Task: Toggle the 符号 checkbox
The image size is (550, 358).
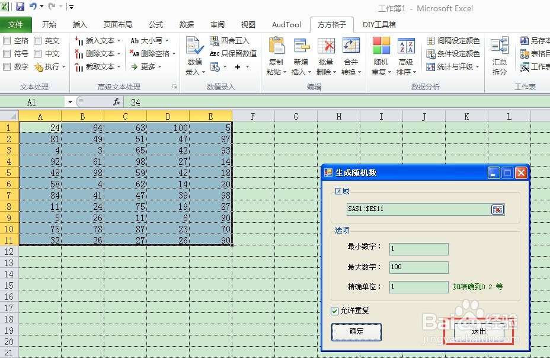Action: (x=7, y=54)
